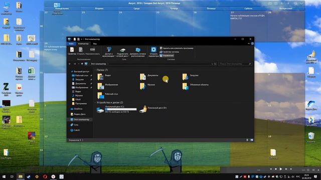Click the Этот компьютер address path
The image size is (321, 180).
(x=98, y=64)
